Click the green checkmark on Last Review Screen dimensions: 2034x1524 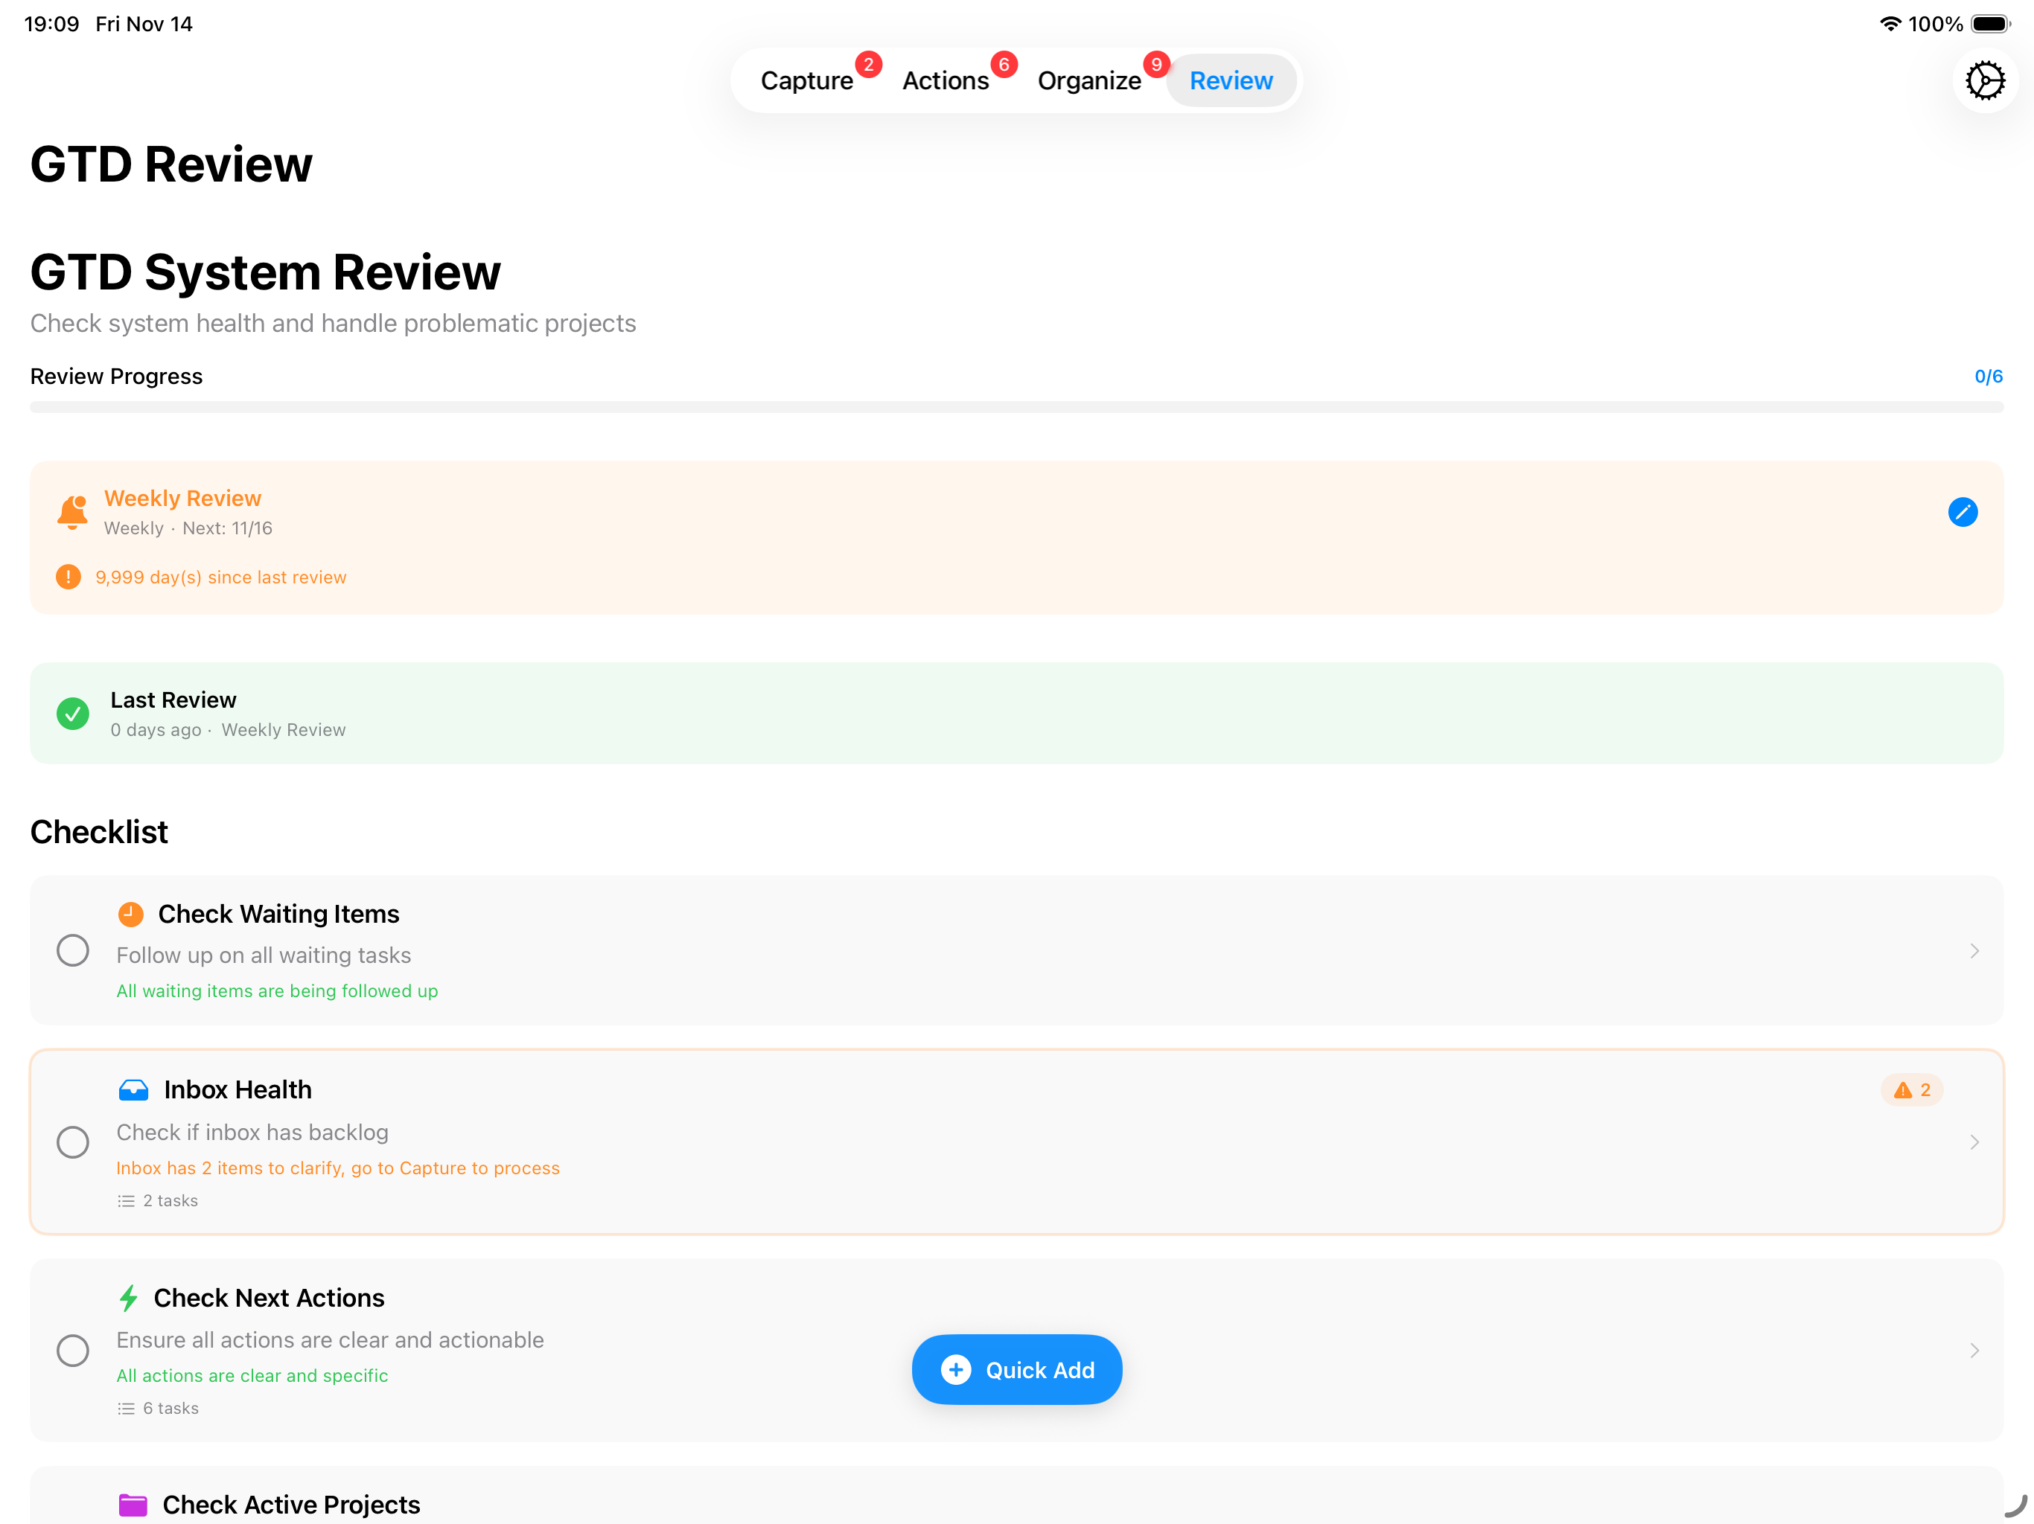[73, 714]
